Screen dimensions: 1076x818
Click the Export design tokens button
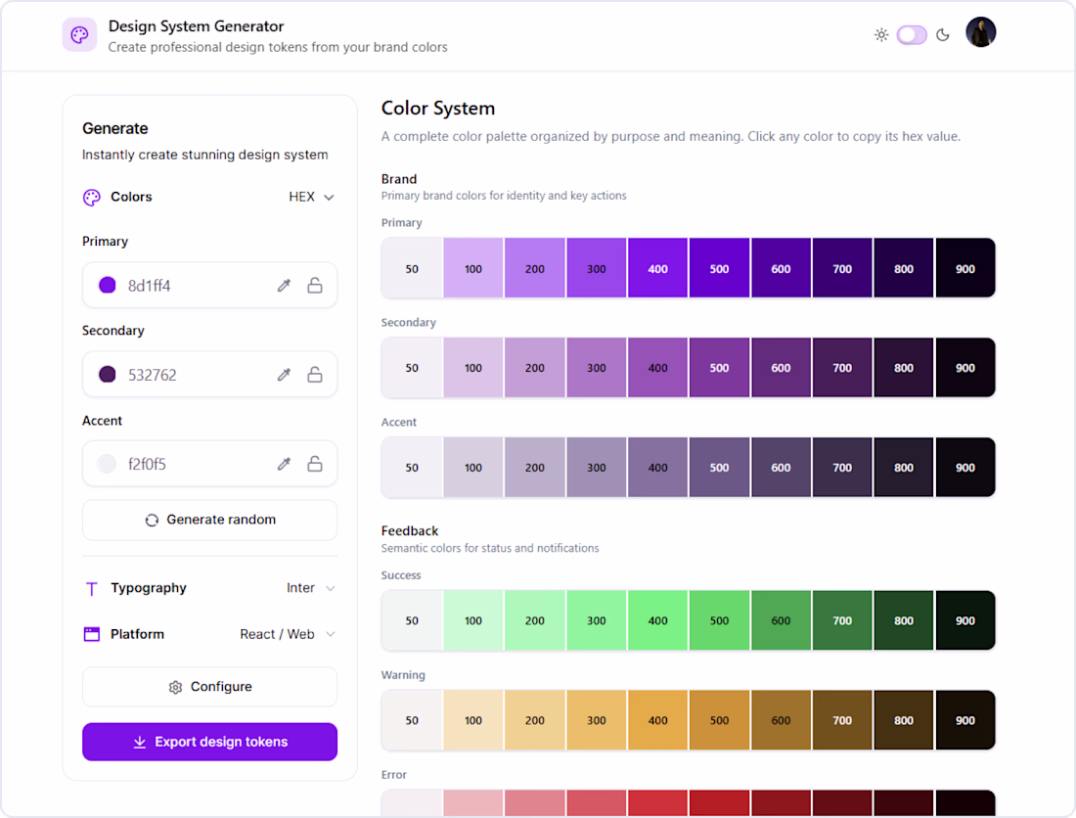209,742
